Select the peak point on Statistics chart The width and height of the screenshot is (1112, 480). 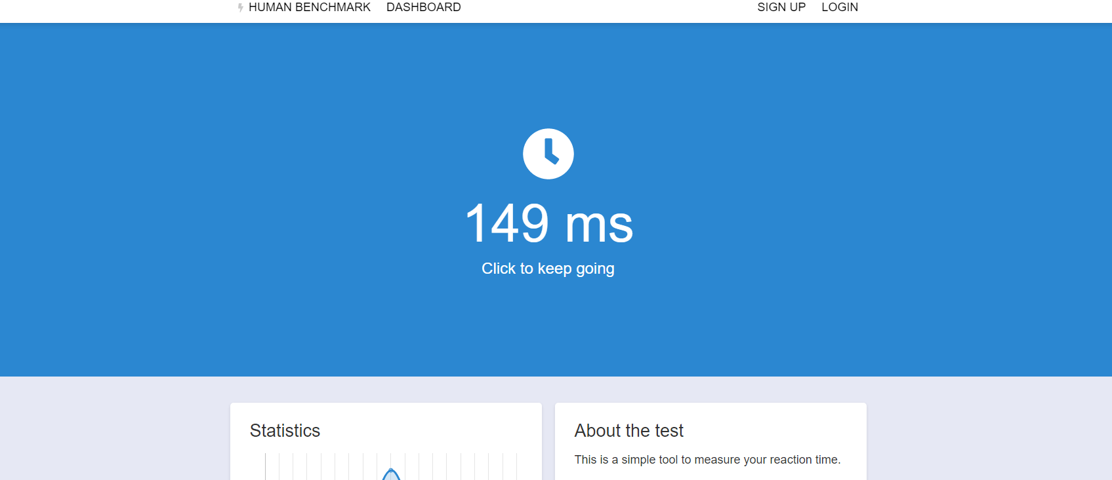391,470
